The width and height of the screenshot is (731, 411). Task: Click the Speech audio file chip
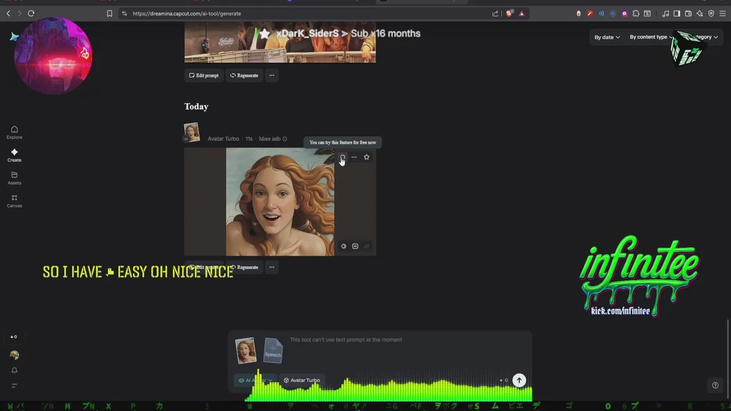click(x=273, y=350)
